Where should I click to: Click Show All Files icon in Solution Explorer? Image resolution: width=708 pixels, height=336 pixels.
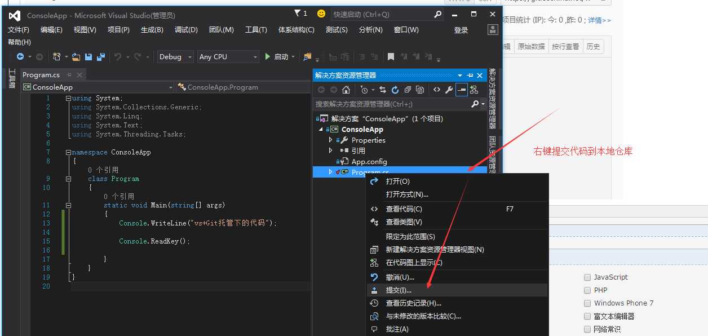(420, 90)
